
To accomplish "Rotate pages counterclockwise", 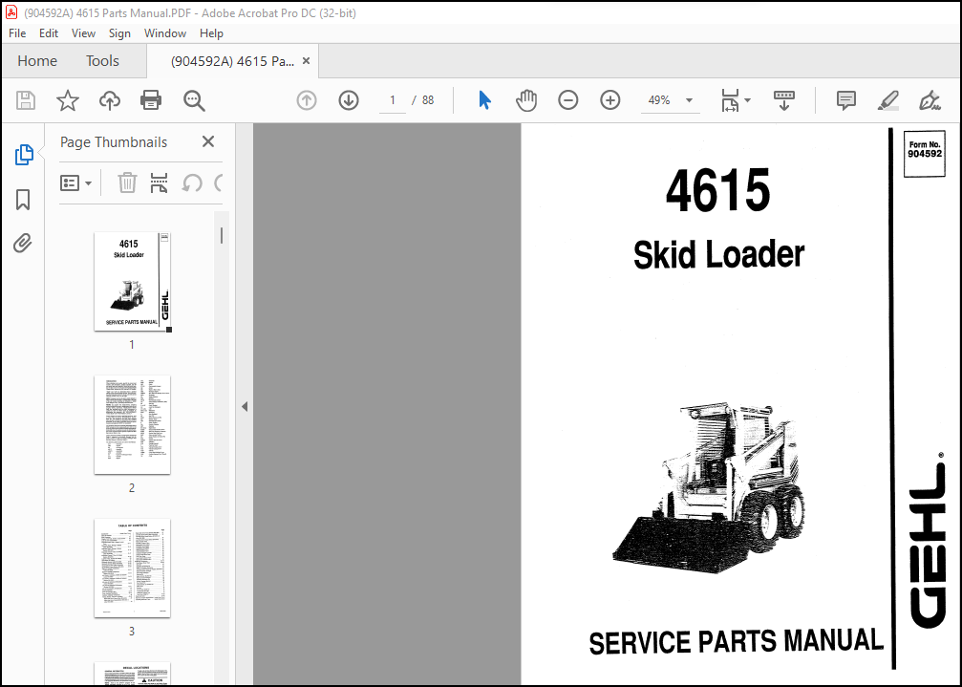I will pos(192,182).
